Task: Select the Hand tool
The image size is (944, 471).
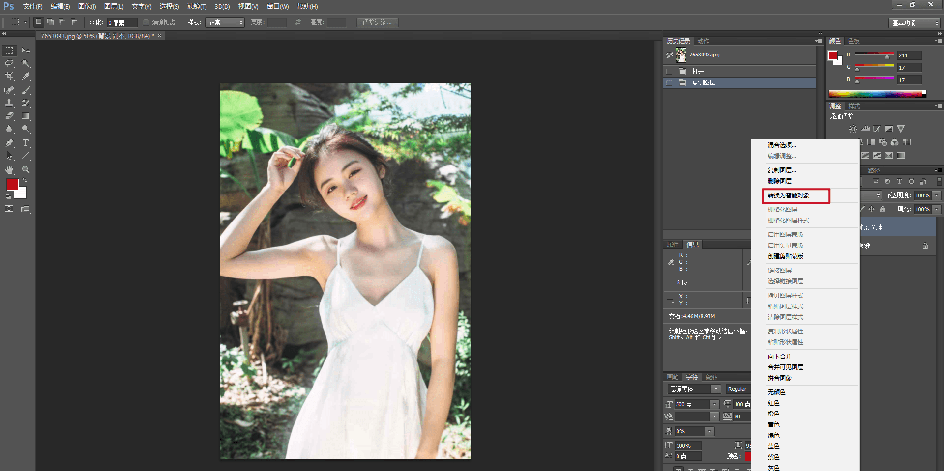Action: pyautogui.click(x=9, y=170)
